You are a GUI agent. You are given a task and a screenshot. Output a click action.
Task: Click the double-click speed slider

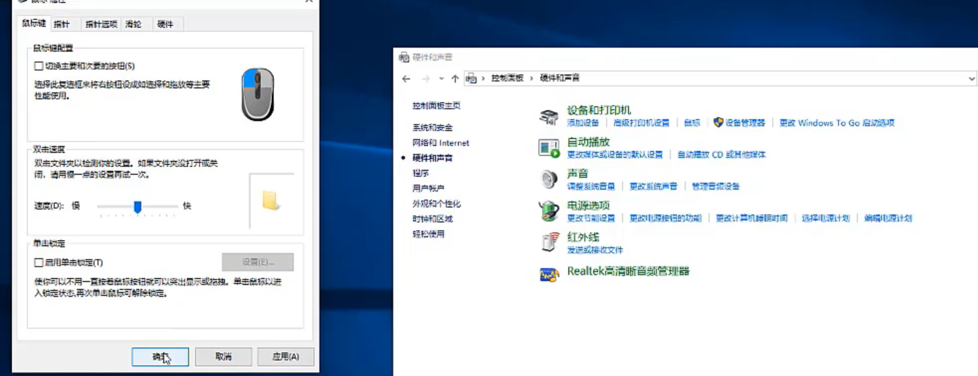pos(137,207)
